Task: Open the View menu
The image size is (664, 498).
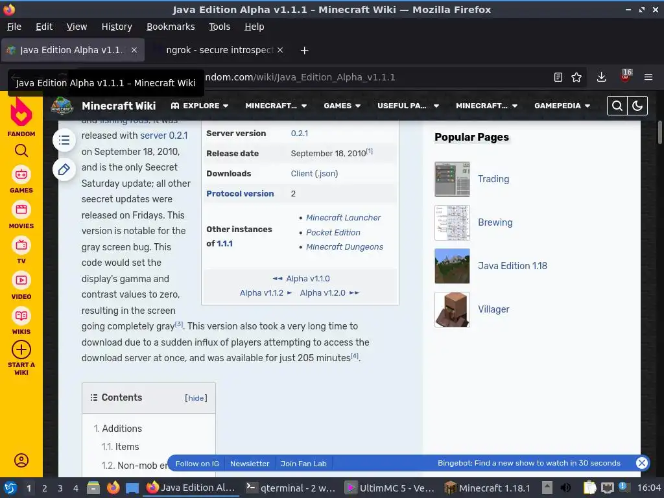Action: [x=77, y=27]
